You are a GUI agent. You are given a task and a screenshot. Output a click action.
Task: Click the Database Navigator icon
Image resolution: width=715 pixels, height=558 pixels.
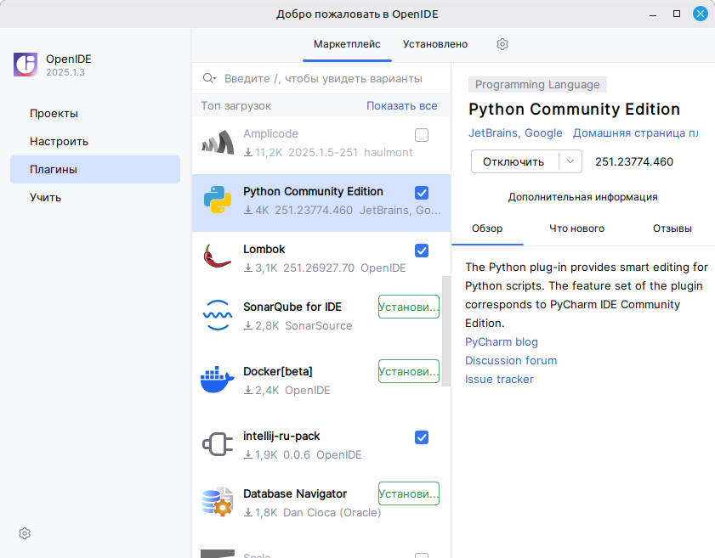pos(218,502)
